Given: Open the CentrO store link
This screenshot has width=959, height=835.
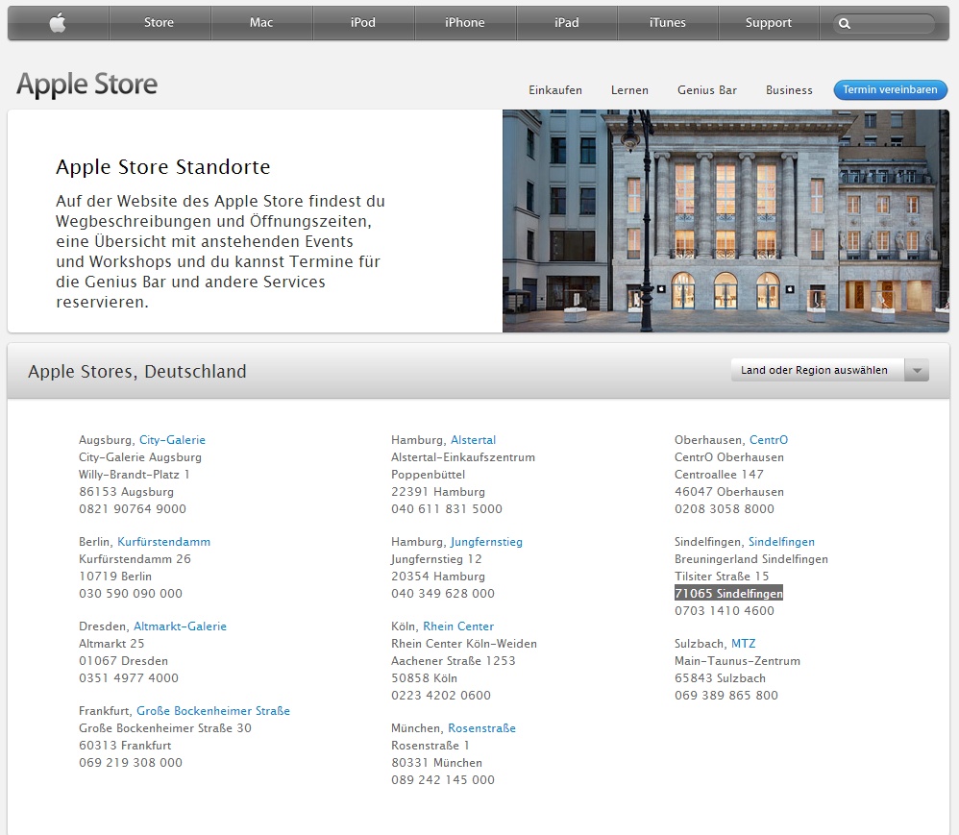Looking at the screenshot, I should (x=769, y=440).
